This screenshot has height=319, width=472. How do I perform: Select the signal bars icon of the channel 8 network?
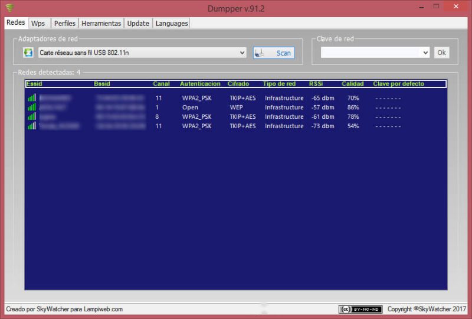(x=32, y=116)
